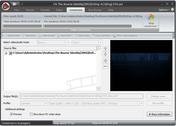The height and width of the screenshot is (126, 176).
Task: Click the file duration progress bar
Action: 87,26
